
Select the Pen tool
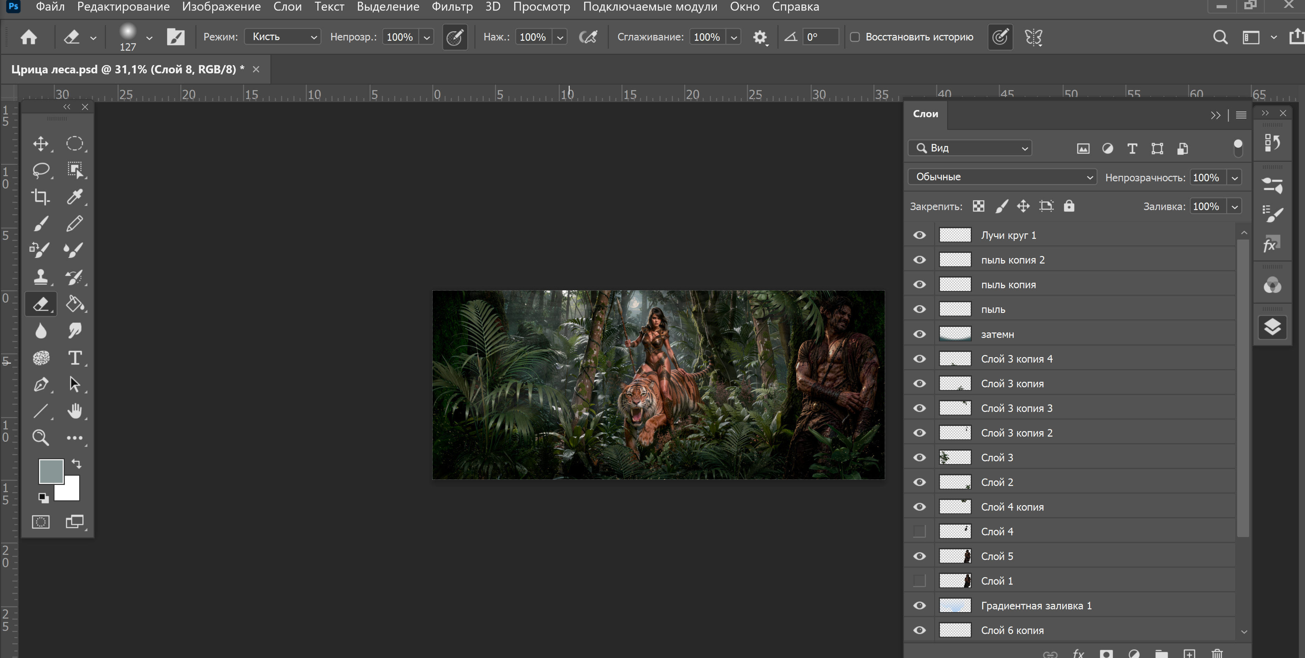tap(40, 385)
